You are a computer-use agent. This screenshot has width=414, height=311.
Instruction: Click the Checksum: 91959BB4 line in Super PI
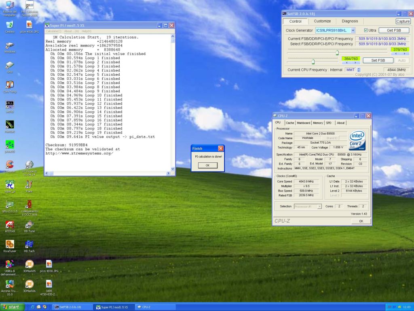coord(67,145)
